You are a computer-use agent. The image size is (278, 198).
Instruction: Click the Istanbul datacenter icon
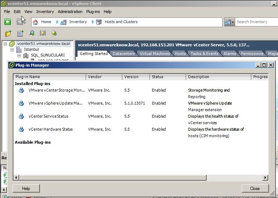point(19,50)
